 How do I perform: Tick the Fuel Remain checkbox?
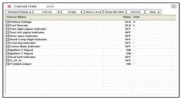(8, 26)
